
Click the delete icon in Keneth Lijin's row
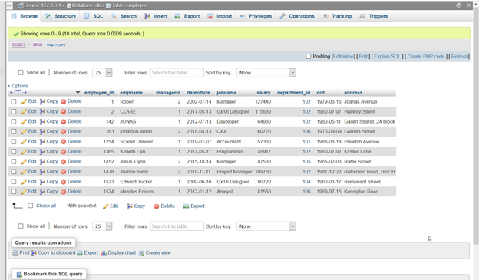64,152
